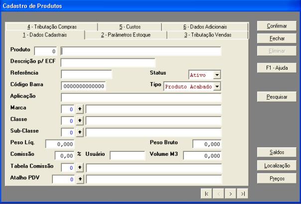301x204 pixels.
Task: Click Classe description field
Action: (x=153, y=121)
